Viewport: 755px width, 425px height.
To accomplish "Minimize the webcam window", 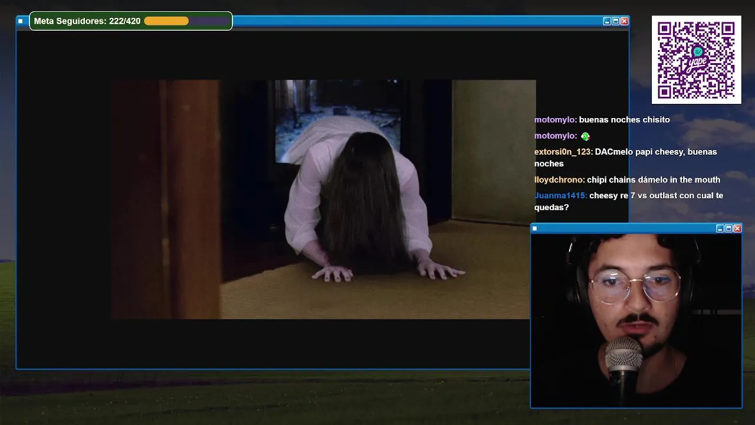I will pyautogui.click(x=720, y=228).
